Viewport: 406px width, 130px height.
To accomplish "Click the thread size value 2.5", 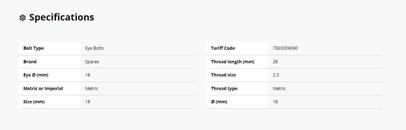I will click(276, 75).
